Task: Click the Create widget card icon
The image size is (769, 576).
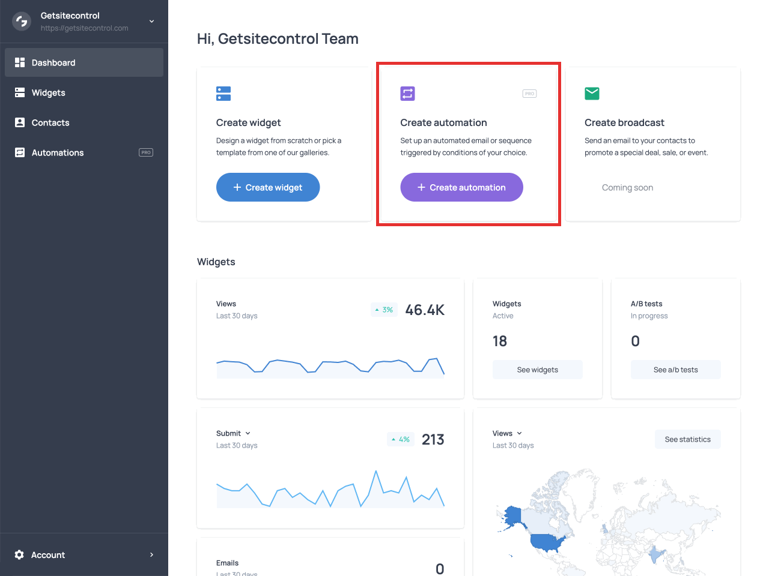Action: pos(223,94)
